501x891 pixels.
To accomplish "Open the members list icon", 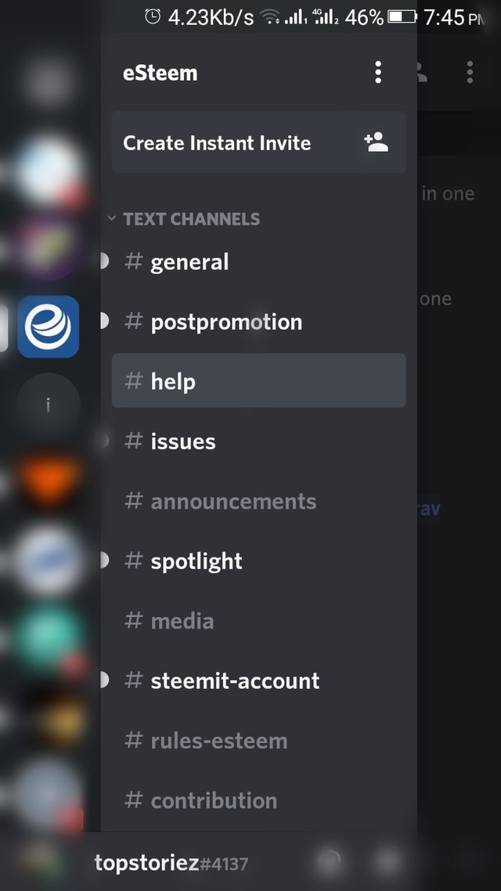I will (x=421, y=73).
